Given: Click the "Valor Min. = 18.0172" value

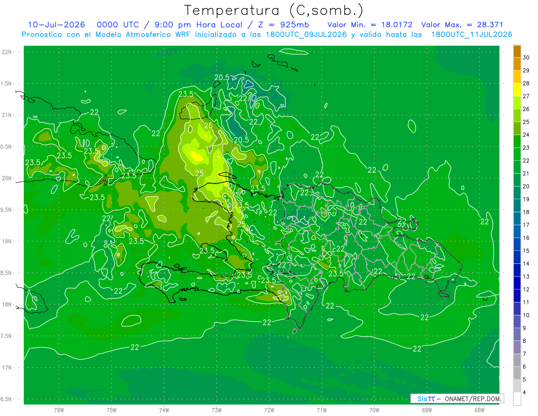Looking at the screenshot, I should click(x=370, y=25).
